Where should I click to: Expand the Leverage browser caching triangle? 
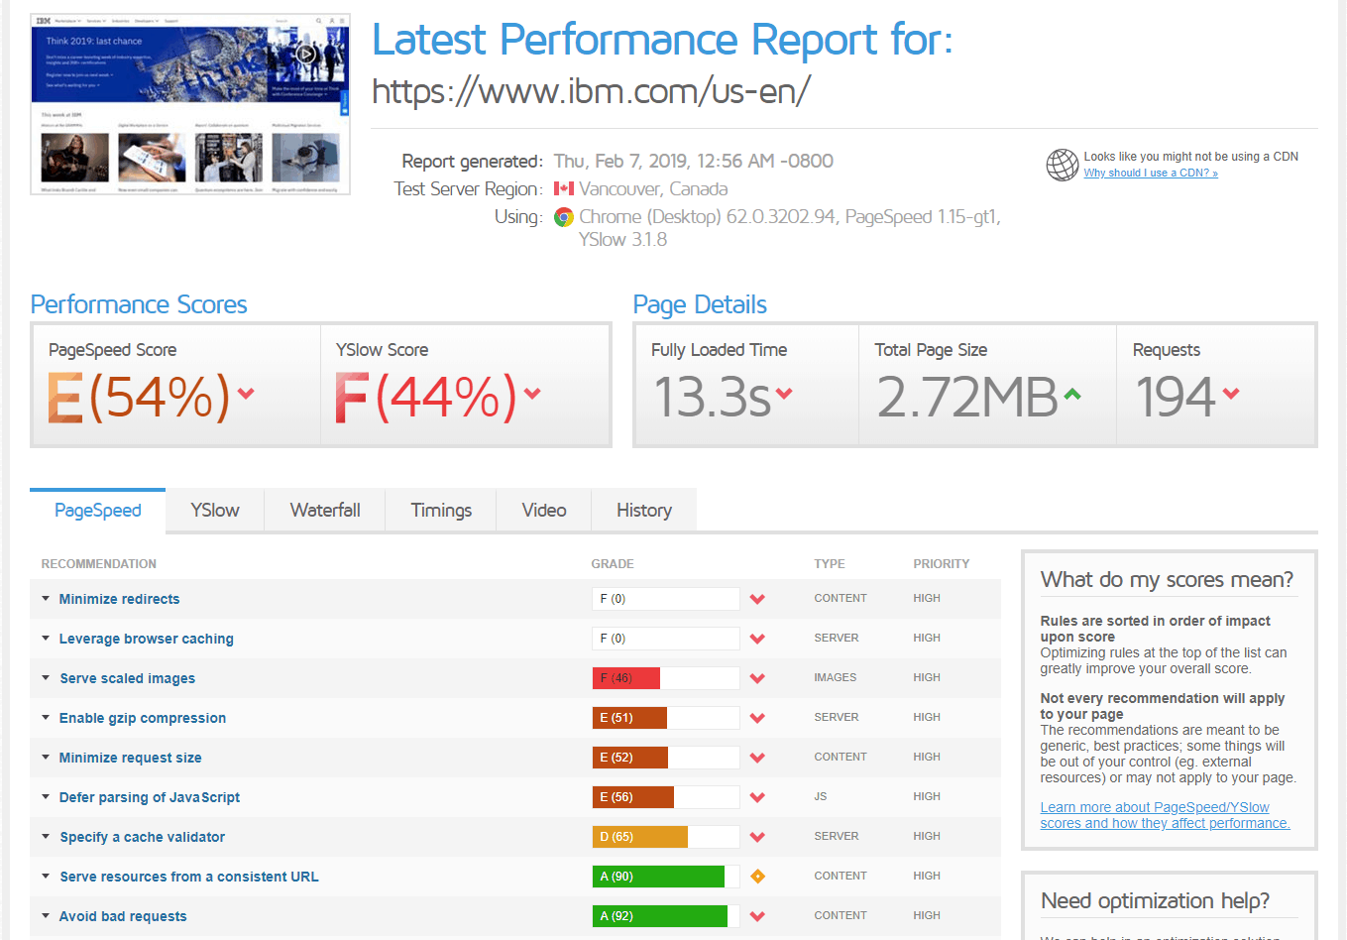point(46,638)
